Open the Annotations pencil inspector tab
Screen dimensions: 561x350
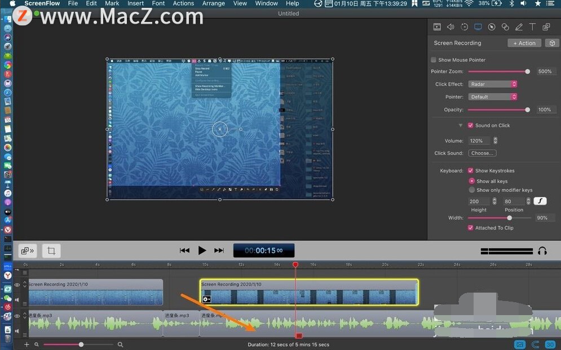point(519,27)
